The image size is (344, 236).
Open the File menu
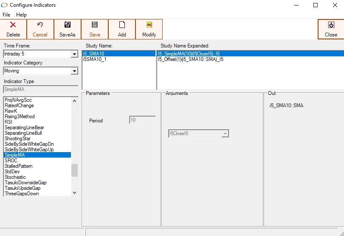(6, 15)
